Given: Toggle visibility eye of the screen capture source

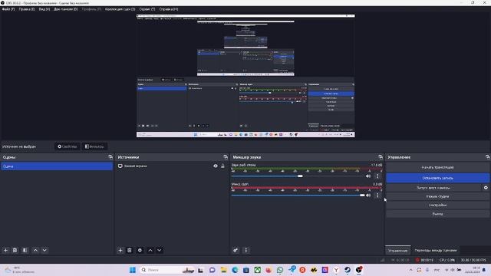Looking at the screenshot, I should tap(216, 166).
